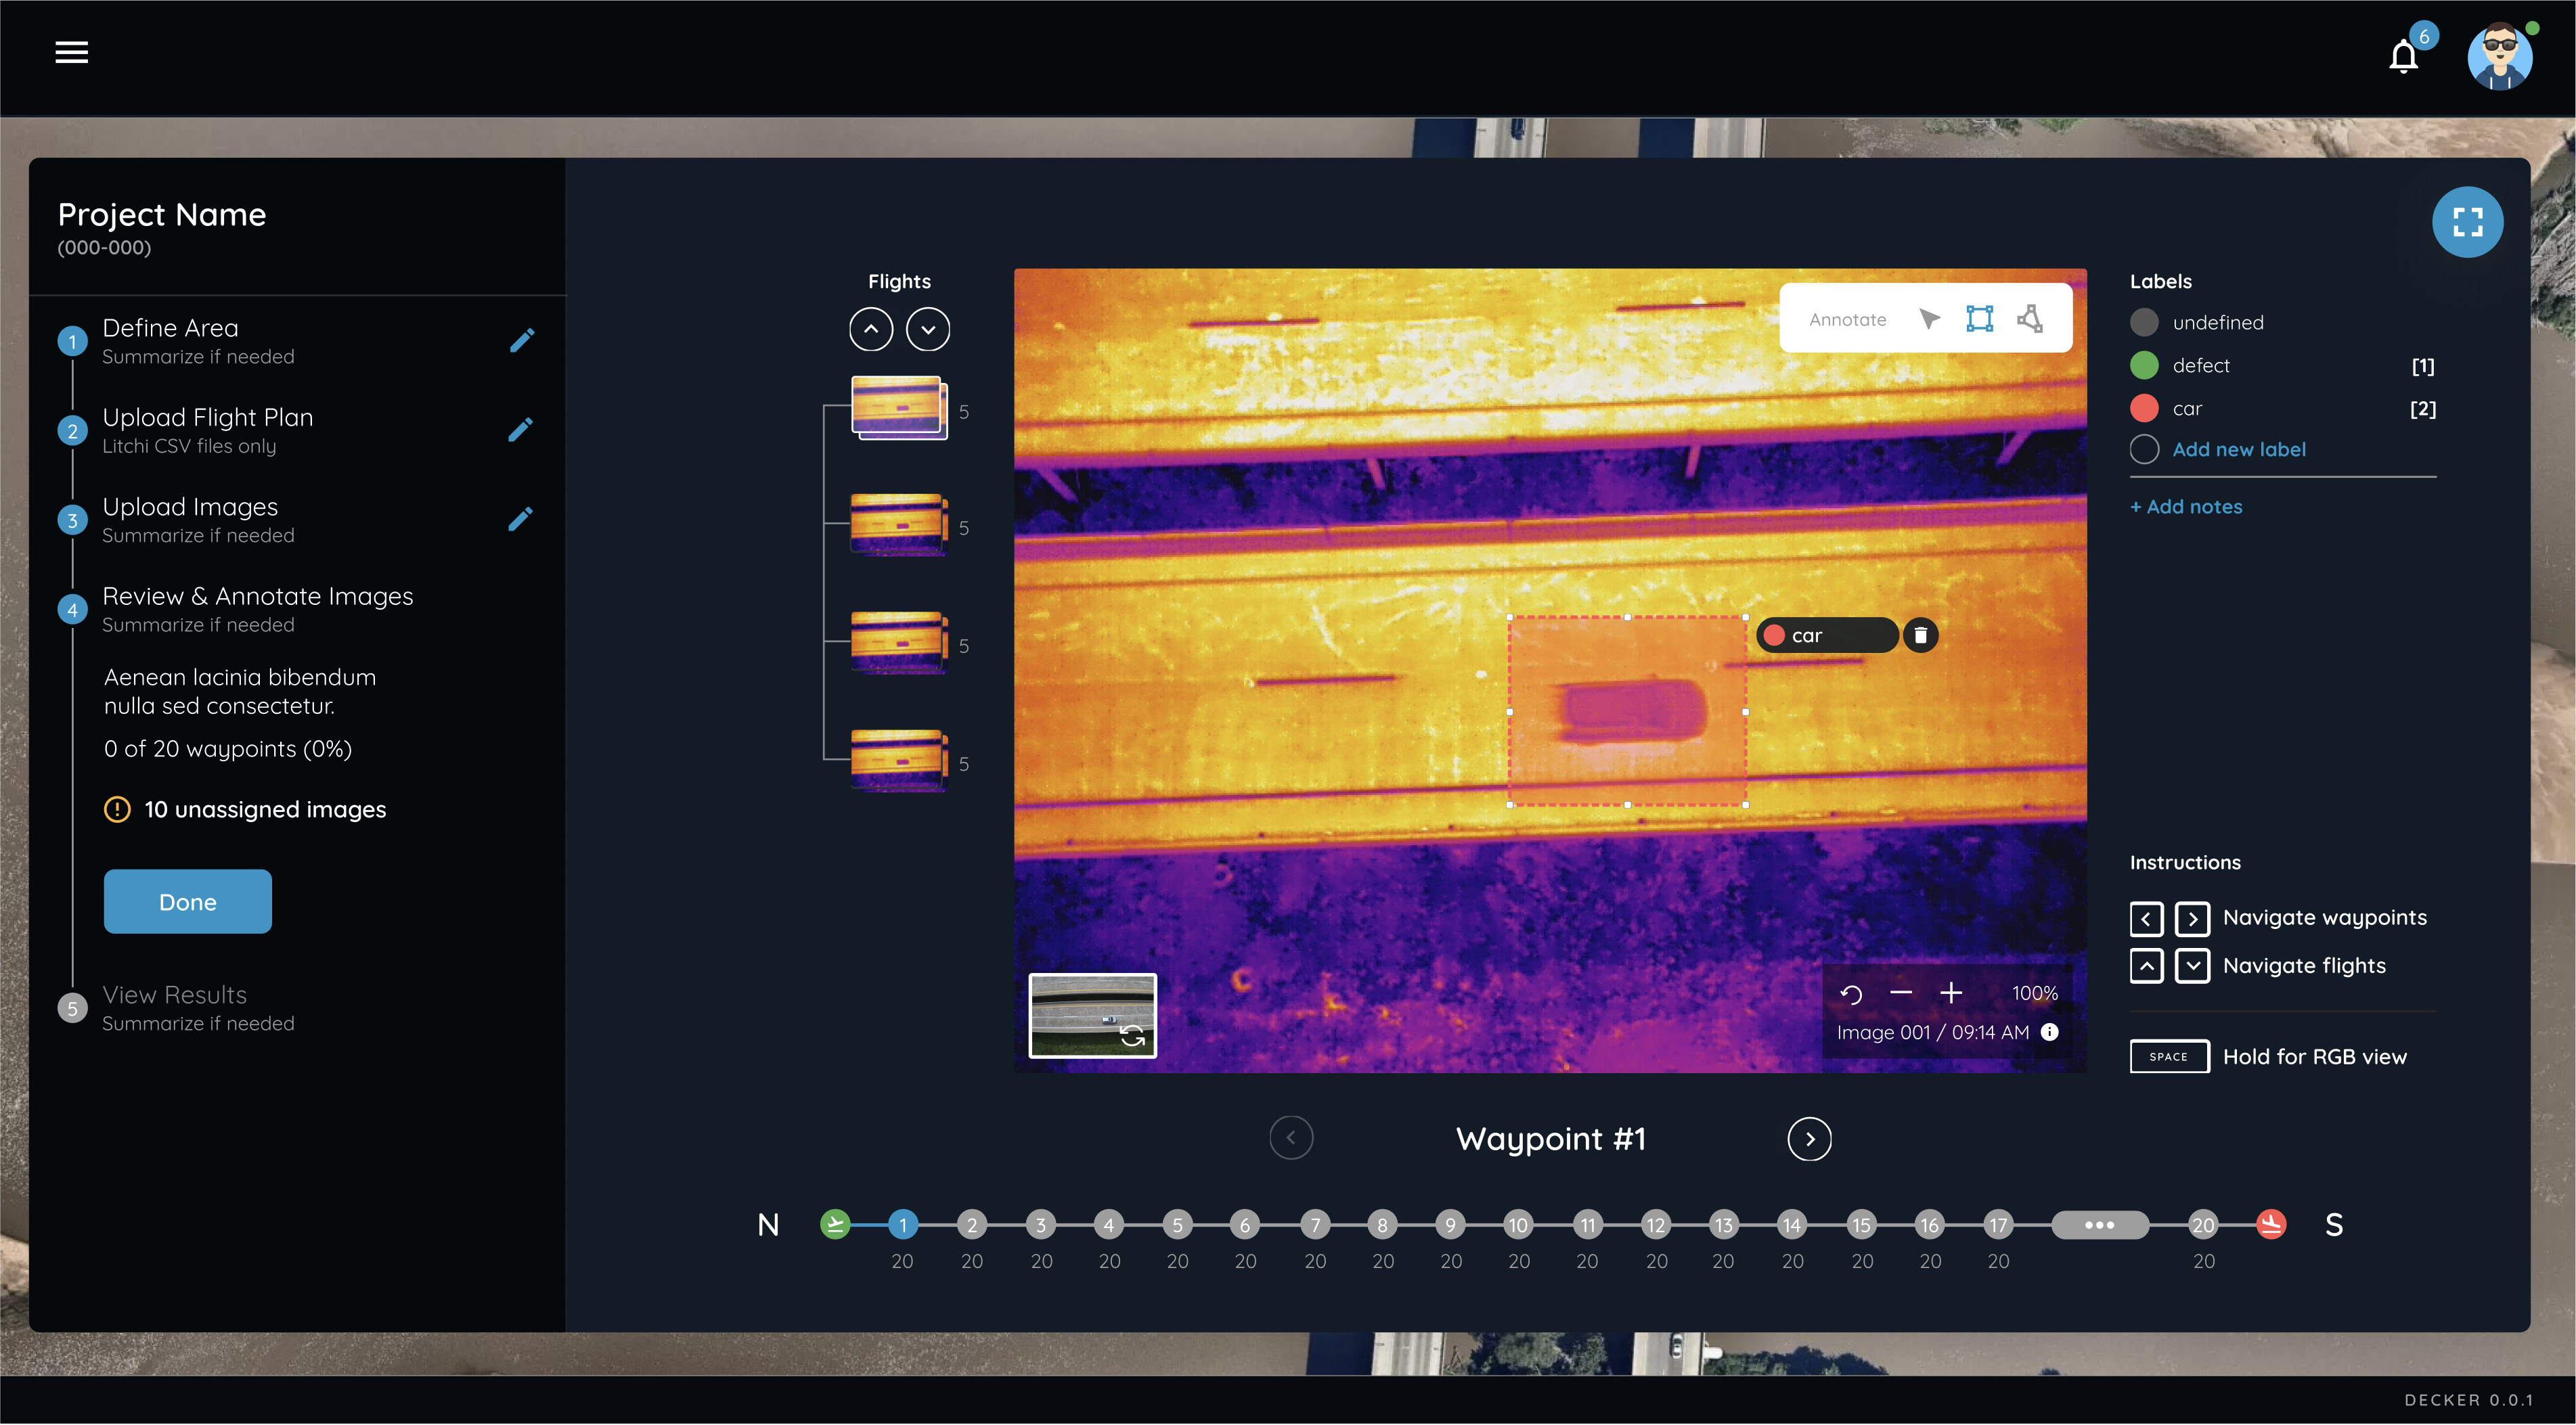Click the fullscreen expand icon
This screenshot has width=2576, height=1425.
click(2467, 221)
